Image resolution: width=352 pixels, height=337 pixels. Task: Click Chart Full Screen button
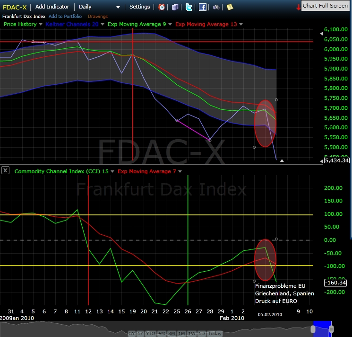pos(325,6)
